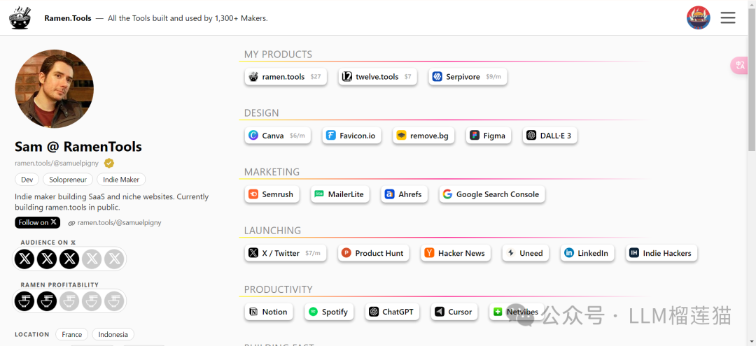Select the France location tag
The height and width of the screenshot is (346, 756).
point(72,334)
